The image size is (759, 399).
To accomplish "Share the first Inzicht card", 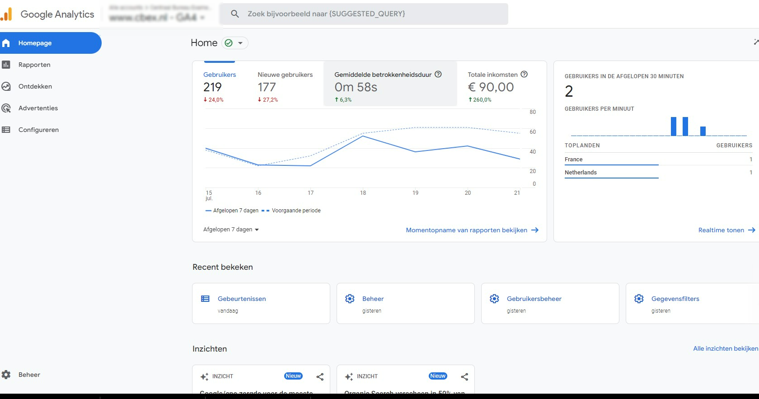I will [x=320, y=376].
